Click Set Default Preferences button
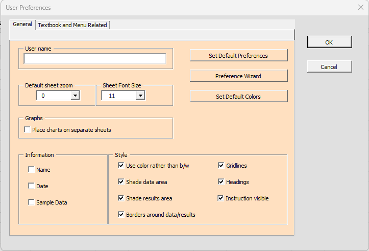 click(238, 56)
